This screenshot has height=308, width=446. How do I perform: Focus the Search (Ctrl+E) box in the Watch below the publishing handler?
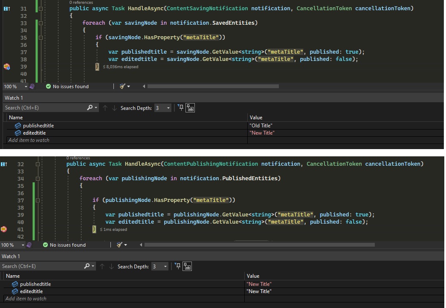tap(41, 266)
